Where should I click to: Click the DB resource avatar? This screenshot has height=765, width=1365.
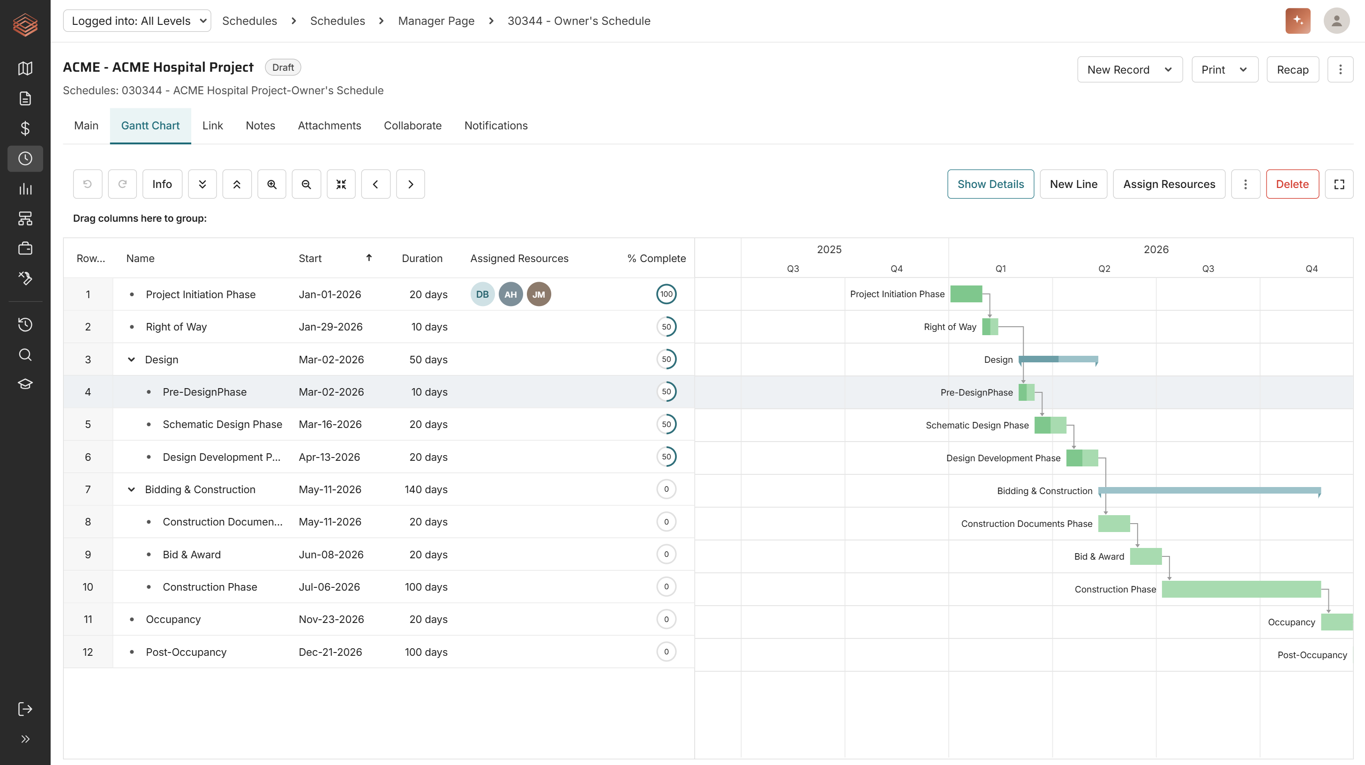482,294
